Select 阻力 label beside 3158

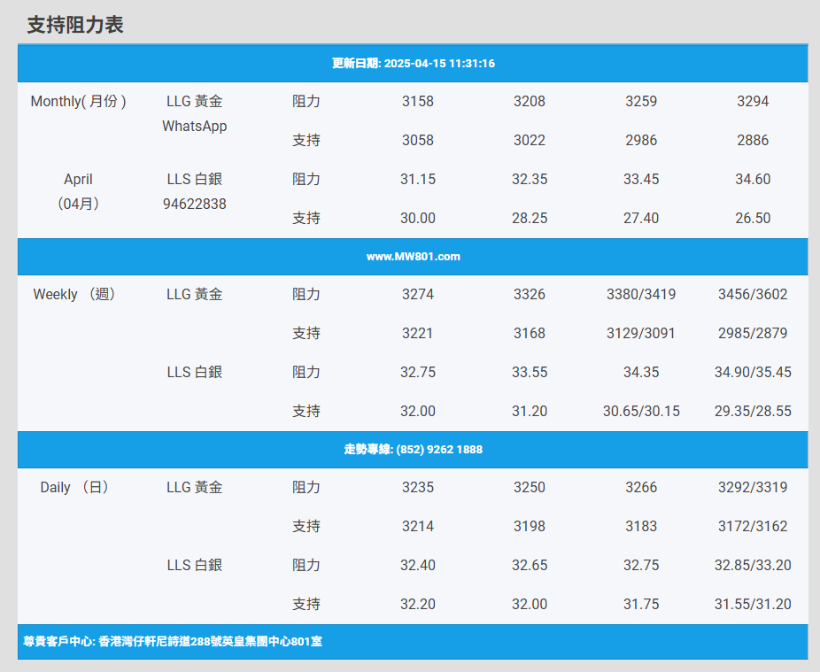(x=306, y=101)
